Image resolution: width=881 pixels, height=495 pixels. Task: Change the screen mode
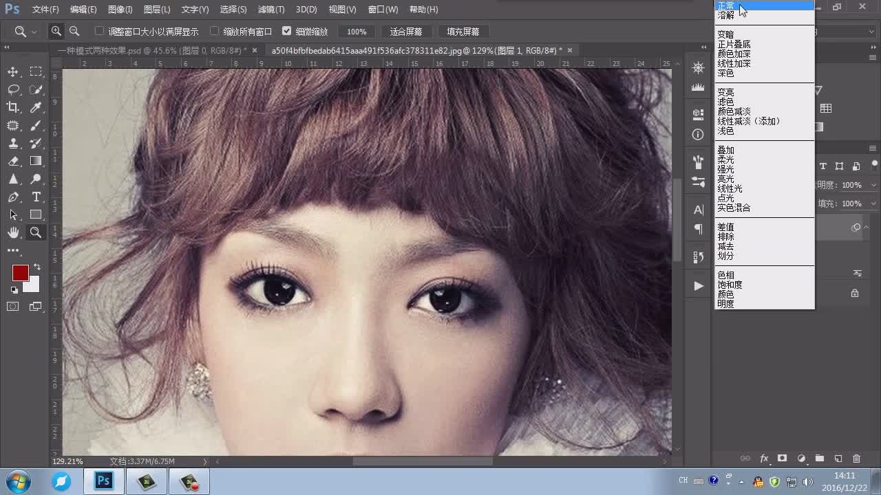pos(36,307)
